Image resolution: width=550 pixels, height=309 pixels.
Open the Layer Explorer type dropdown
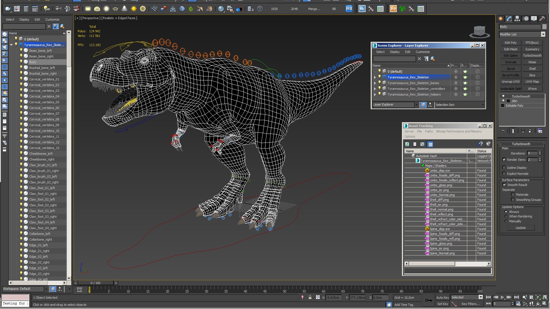416,105
